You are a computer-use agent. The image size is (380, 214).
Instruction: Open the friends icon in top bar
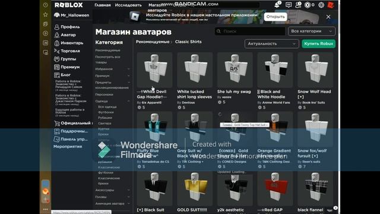pyautogui.click(x=298, y=5)
